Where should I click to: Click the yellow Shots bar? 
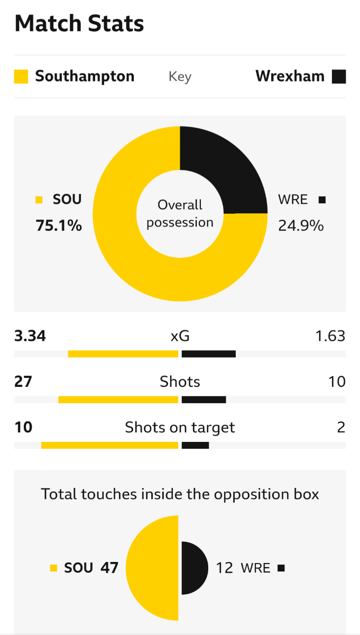[118, 400]
